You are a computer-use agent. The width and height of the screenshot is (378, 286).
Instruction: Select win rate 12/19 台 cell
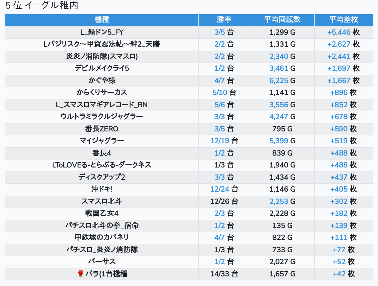point(224,141)
